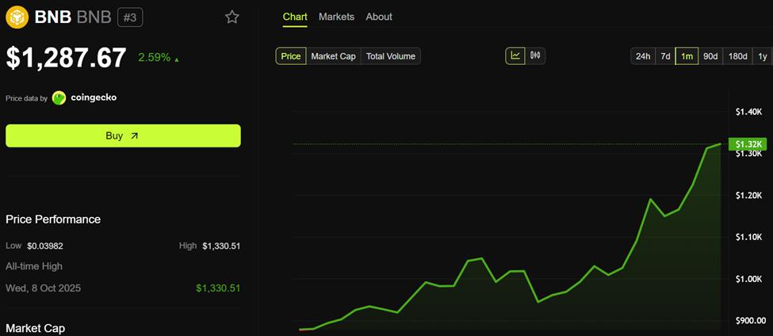Open the Markets tab
The image size is (773, 336).
[x=336, y=17]
